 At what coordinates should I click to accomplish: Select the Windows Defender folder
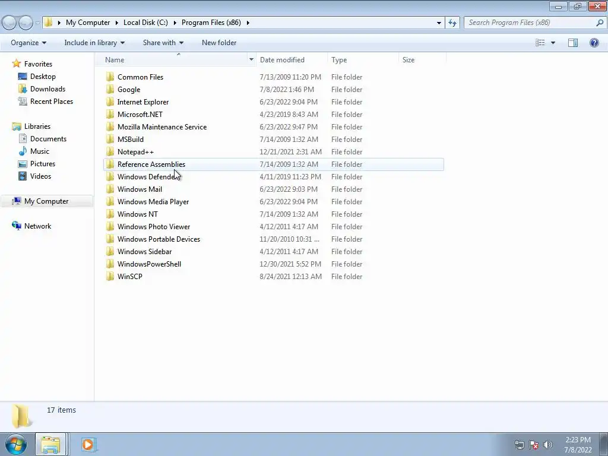pyautogui.click(x=148, y=177)
